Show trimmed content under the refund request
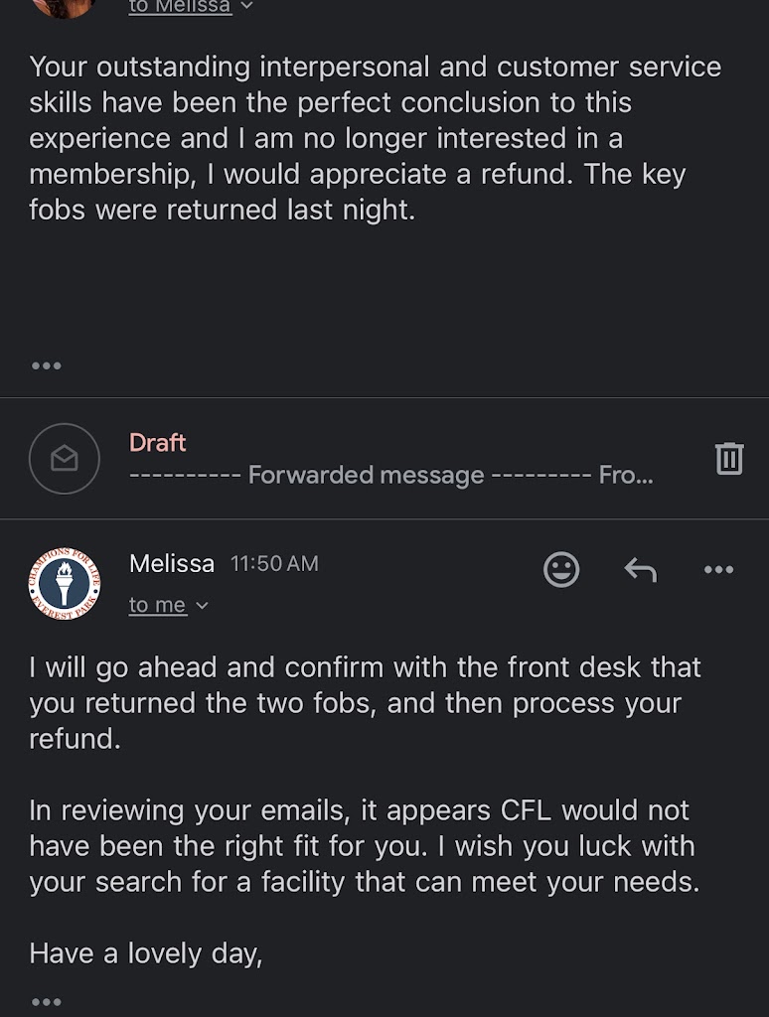This screenshot has width=769, height=1017. point(46,365)
